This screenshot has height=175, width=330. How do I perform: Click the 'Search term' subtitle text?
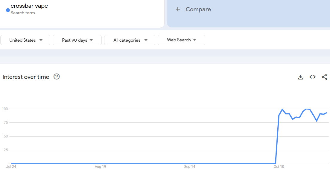coord(23,13)
